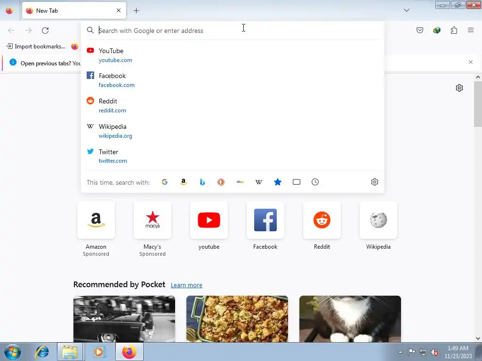Click the network tray icon
Image resolution: width=482 pixels, height=361 pixels.
click(x=423, y=352)
